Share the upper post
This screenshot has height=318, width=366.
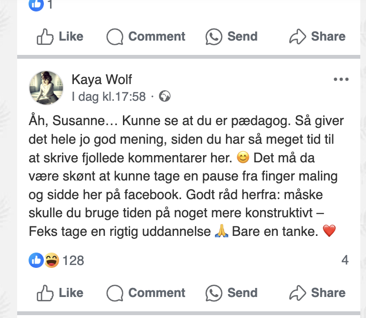coord(317,36)
